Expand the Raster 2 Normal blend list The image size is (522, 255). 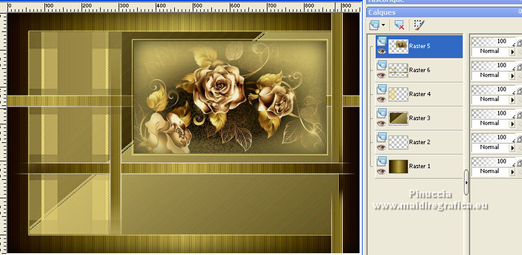[x=512, y=147]
